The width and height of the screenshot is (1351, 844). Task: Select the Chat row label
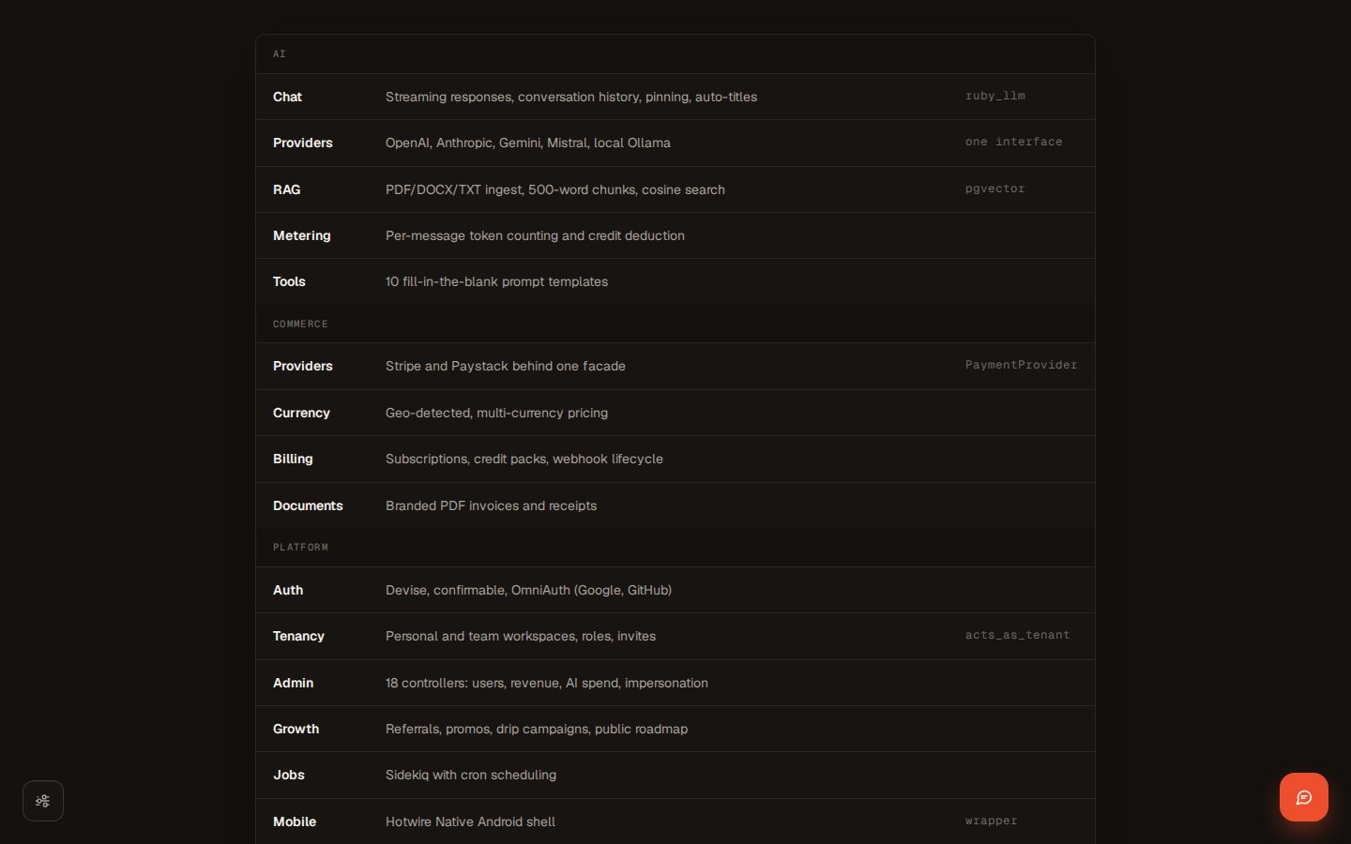(x=287, y=97)
